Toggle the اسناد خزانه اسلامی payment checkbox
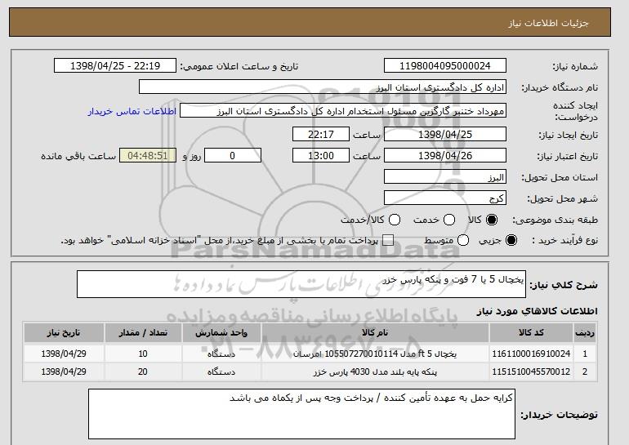Image resolution: width=629 pixels, height=445 pixels. pos(388,240)
